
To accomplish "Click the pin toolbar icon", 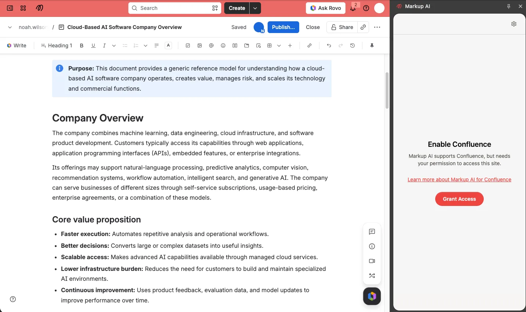I will coord(372,46).
